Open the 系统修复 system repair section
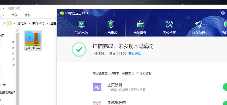The height and width of the screenshot is (105, 227). (x=169, y=27)
